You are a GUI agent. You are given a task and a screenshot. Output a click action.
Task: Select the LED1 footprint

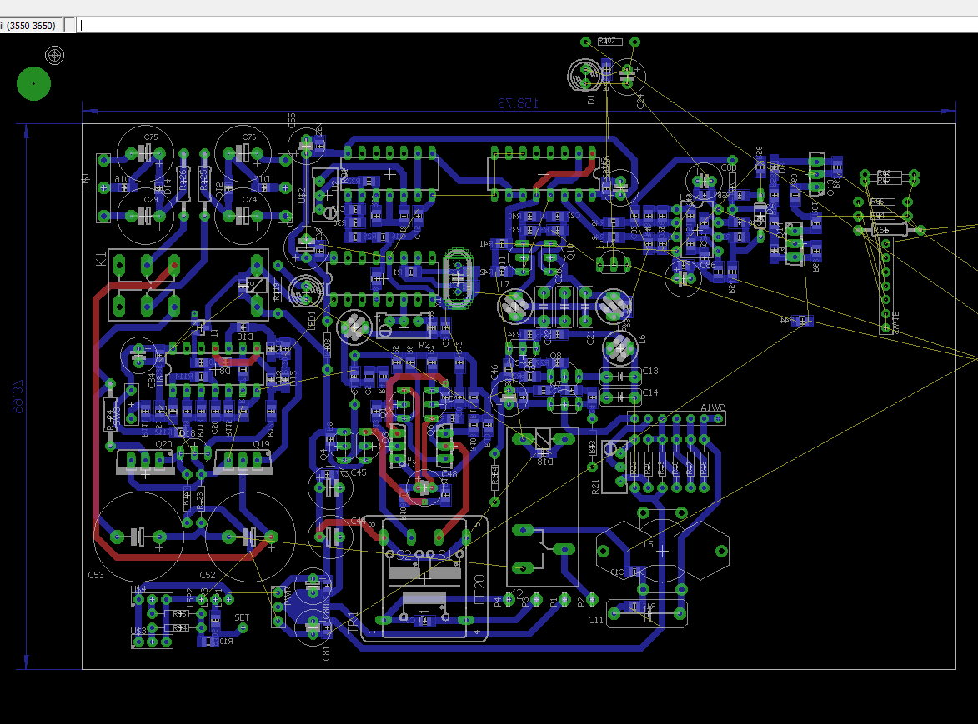[x=306, y=290]
